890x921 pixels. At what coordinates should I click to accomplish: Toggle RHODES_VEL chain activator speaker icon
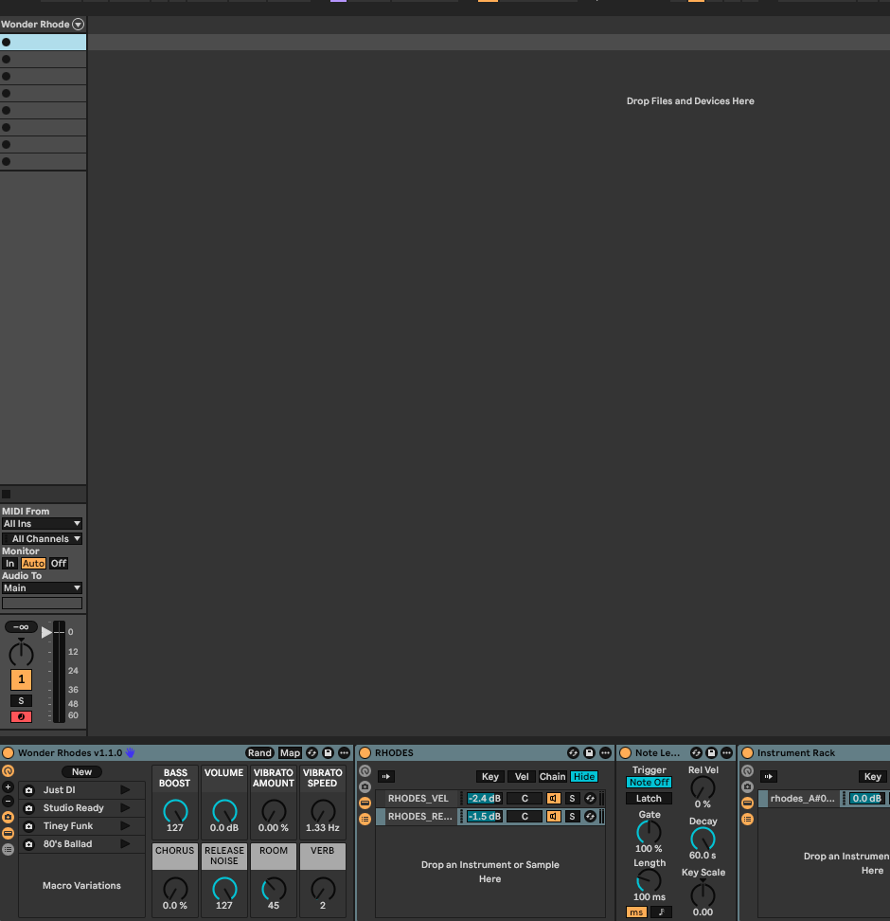[x=553, y=798]
